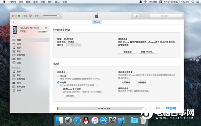
Task: Click the battery status in menu bar
Action: (153, 2)
